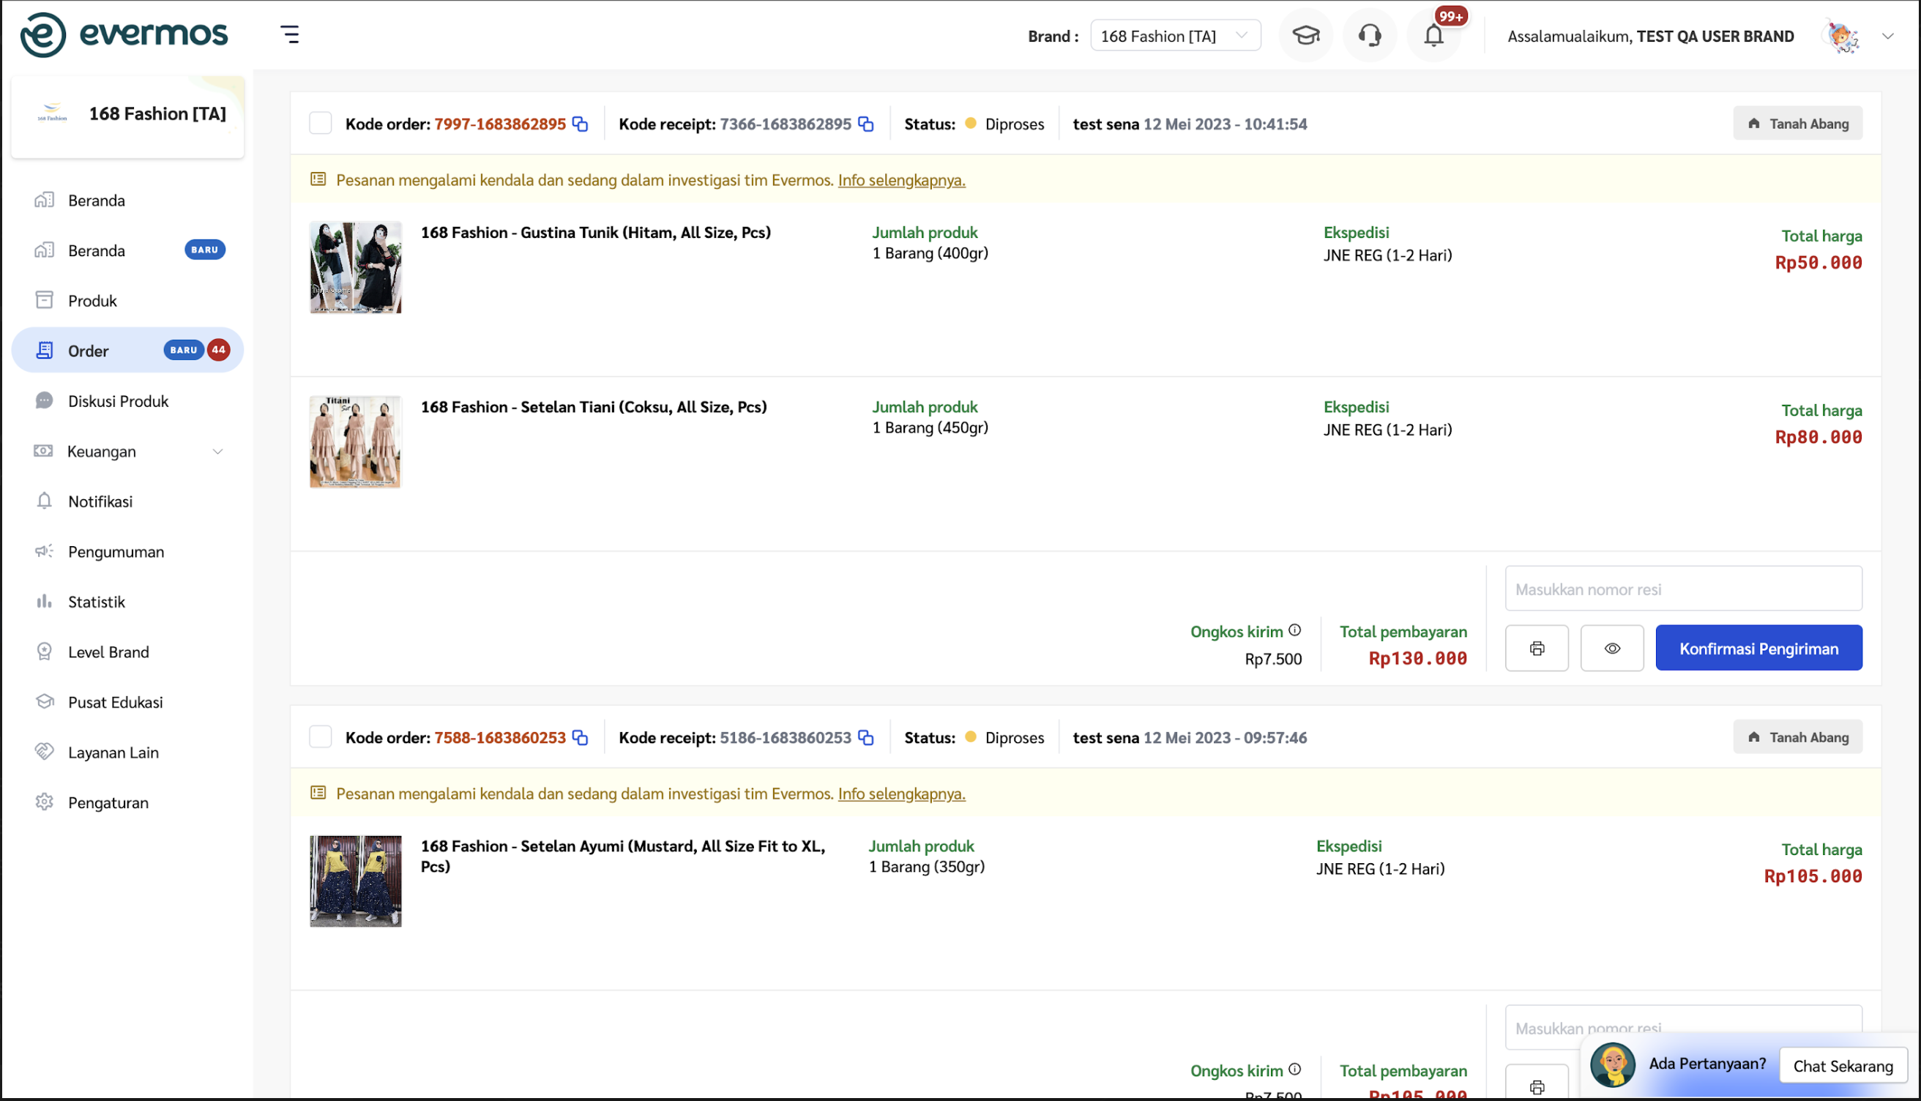
Task: Click the 168 Fashion brand logo in sidebar
Action: (x=52, y=113)
